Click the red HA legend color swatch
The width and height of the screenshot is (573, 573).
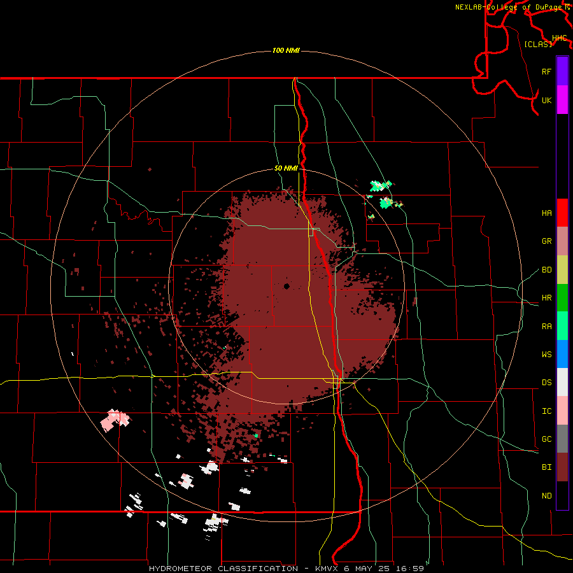562,213
